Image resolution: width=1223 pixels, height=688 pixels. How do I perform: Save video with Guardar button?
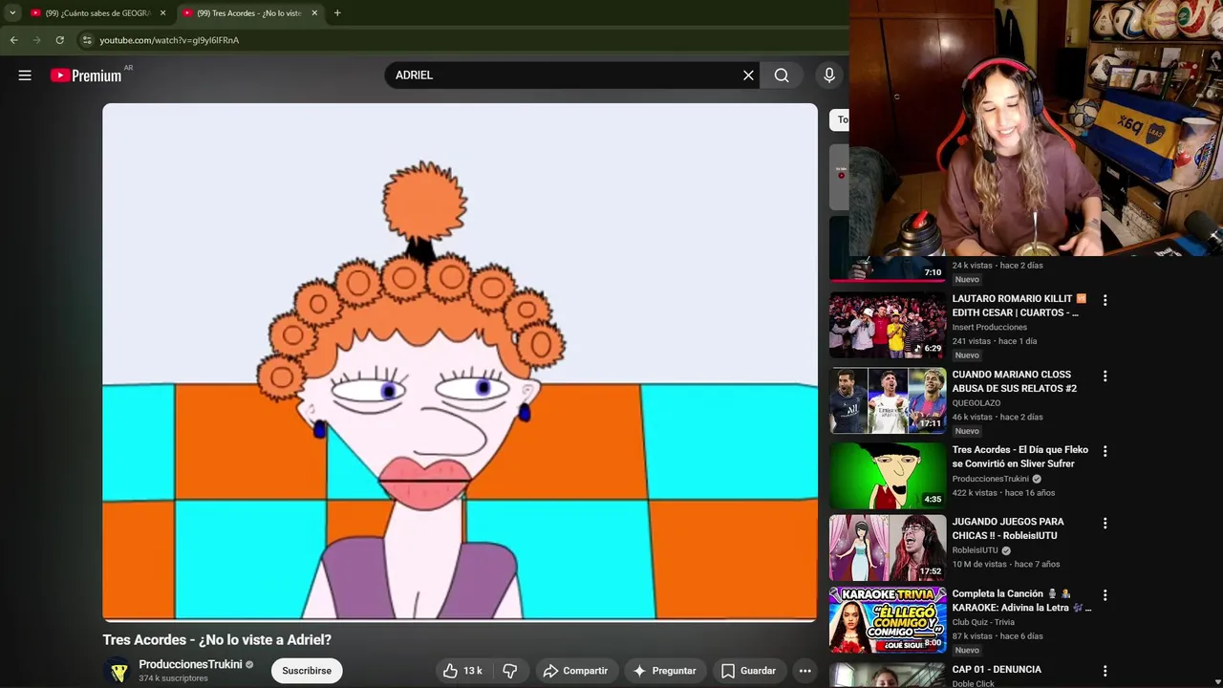[748, 671]
